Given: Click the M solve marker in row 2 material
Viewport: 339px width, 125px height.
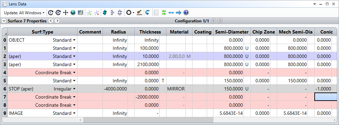Looking at the screenshot, I should (188, 56).
